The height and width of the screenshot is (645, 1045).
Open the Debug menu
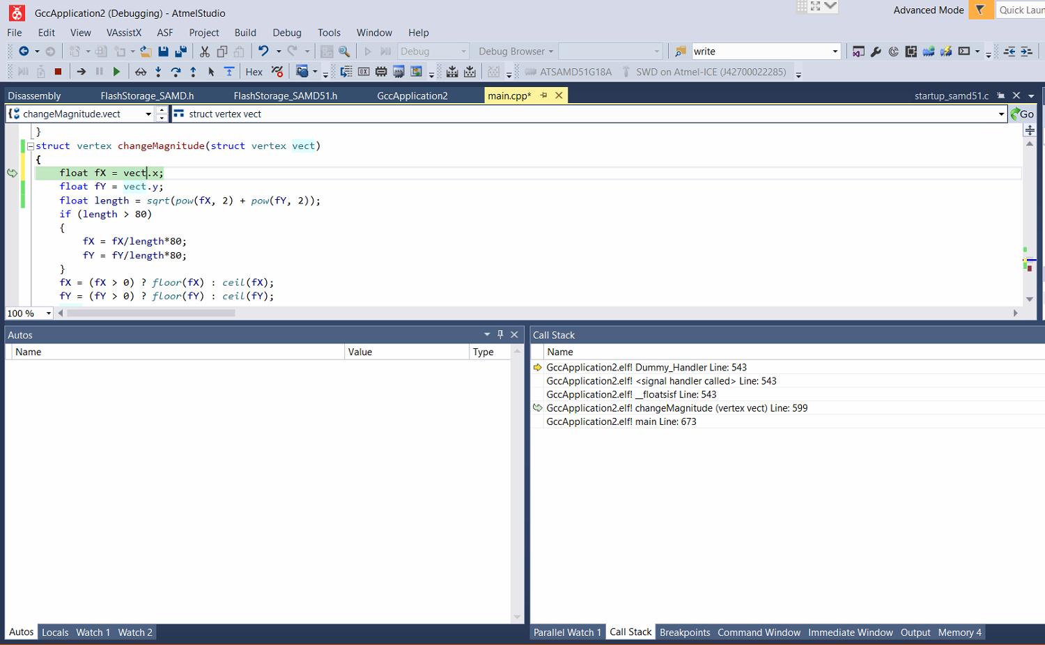[287, 32]
